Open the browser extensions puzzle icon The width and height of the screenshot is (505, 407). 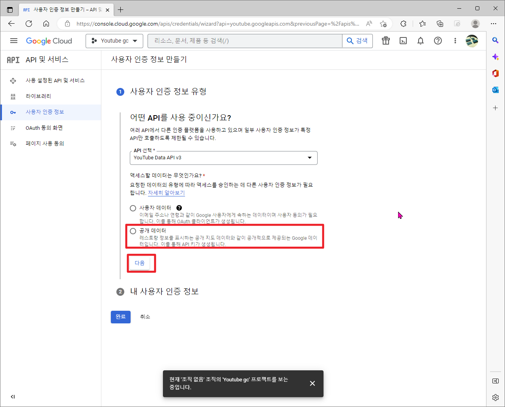[403, 24]
